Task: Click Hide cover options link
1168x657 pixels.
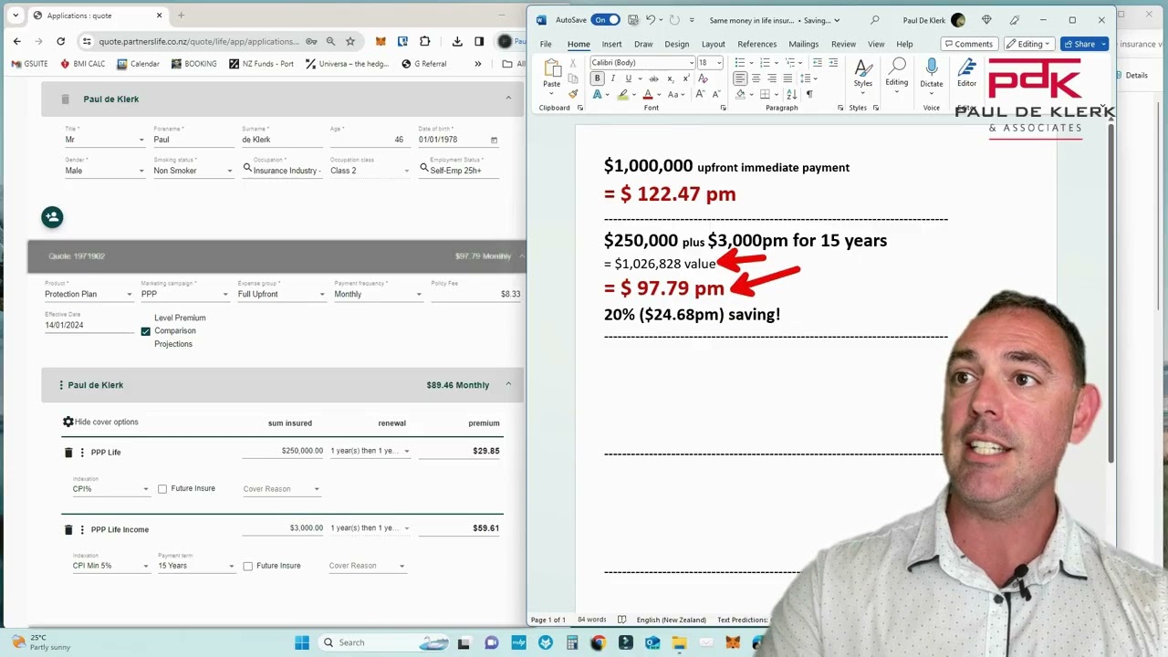Action: point(107,422)
